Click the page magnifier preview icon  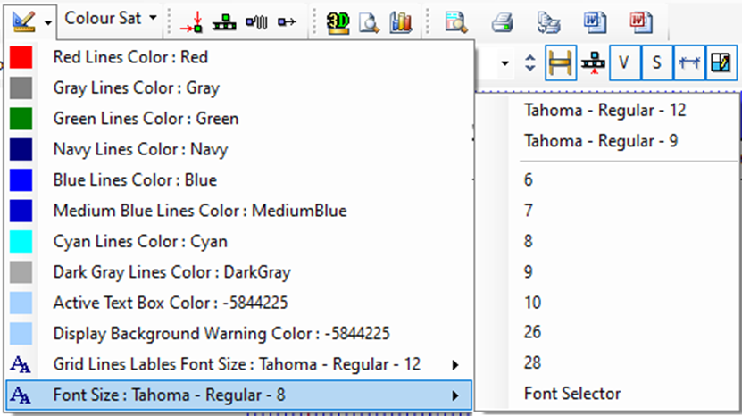[369, 21]
